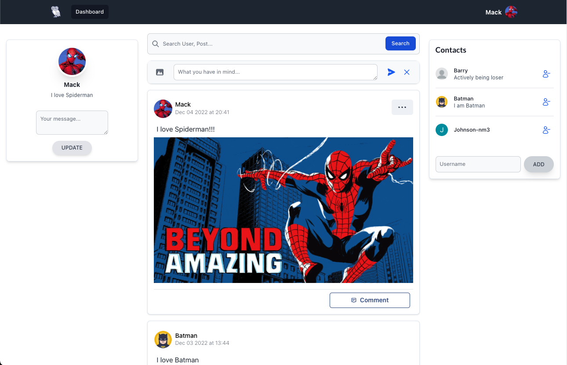Send the post with paper plane icon
The height and width of the screenshot is (365, 567).
point(391,72)
